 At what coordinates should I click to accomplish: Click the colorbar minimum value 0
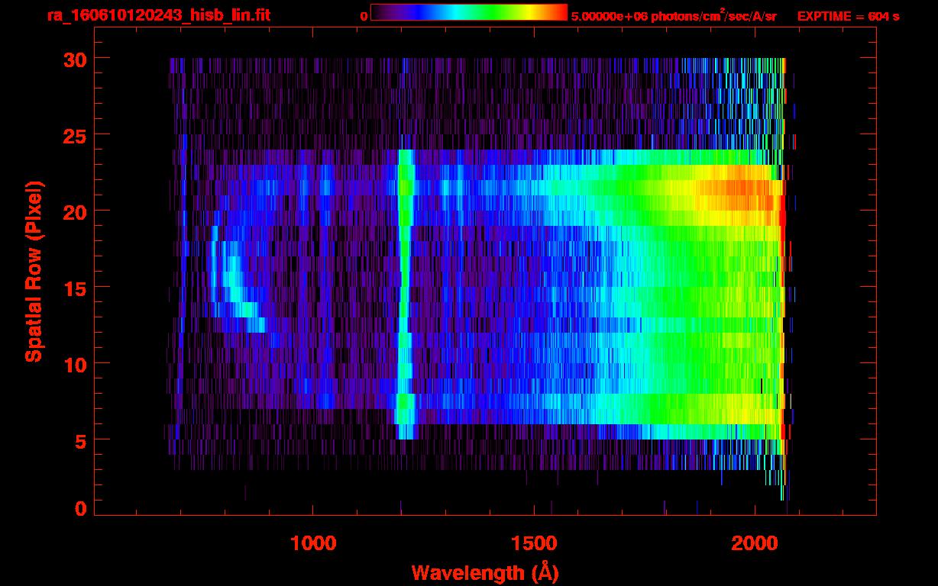coord(364,16)
